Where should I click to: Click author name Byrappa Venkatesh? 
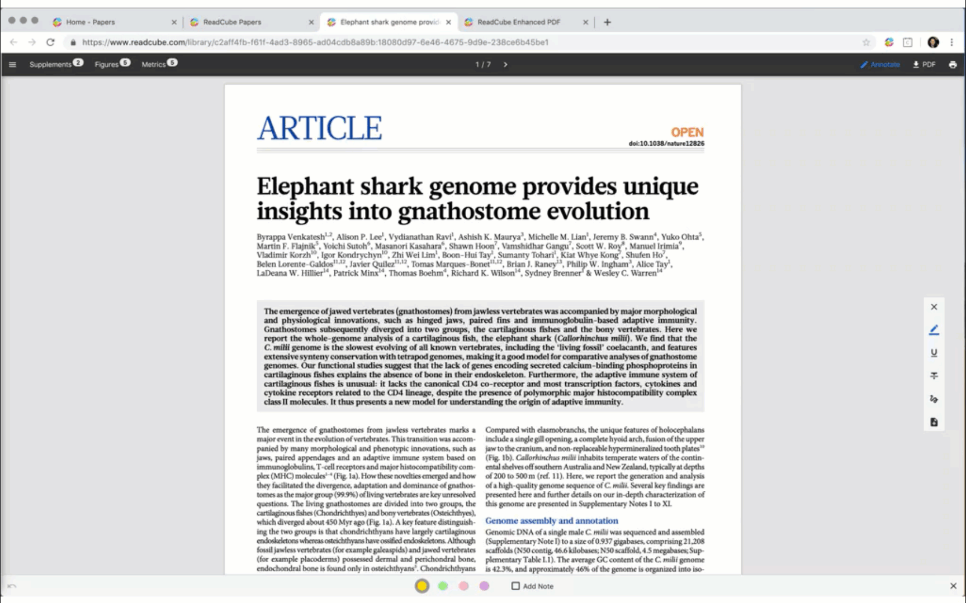pyautogui.click(x=291, y=237)
